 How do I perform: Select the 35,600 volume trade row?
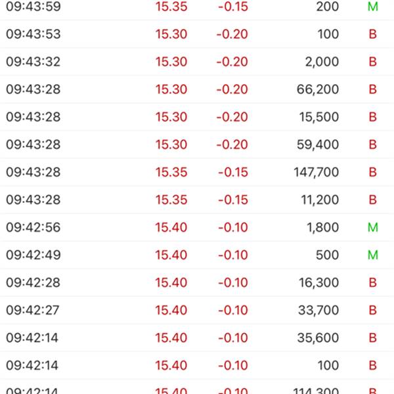pos(197,338)
